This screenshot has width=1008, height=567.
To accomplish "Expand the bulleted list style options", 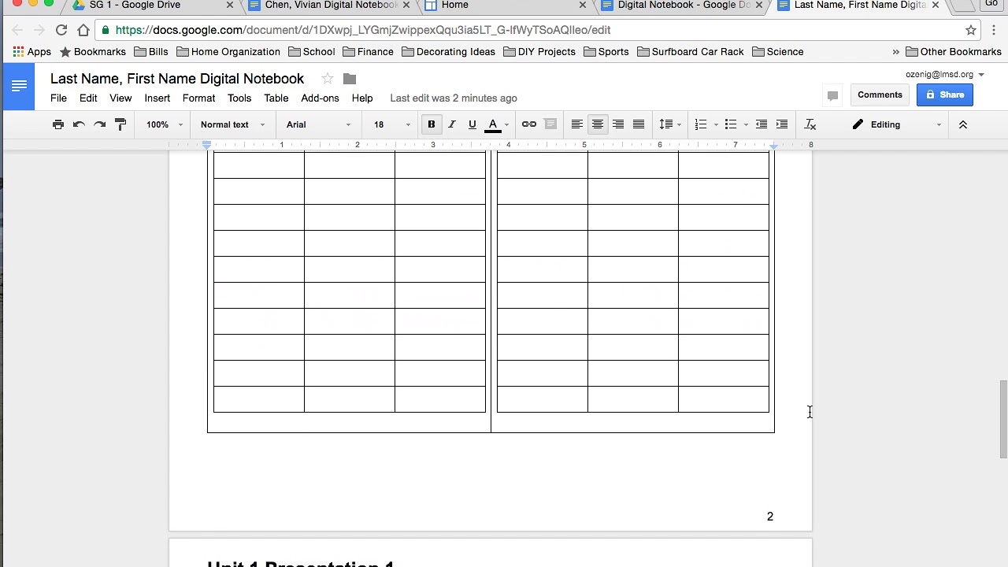I will 746,124.
